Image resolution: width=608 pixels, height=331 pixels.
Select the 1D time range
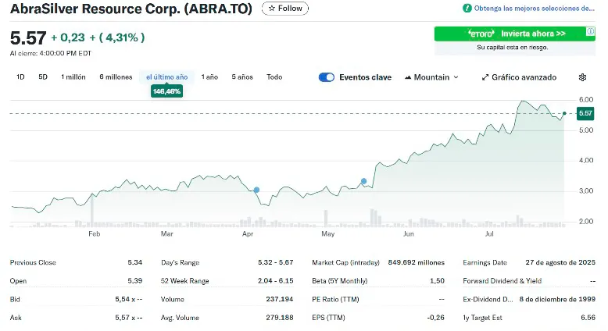(21, 77)
